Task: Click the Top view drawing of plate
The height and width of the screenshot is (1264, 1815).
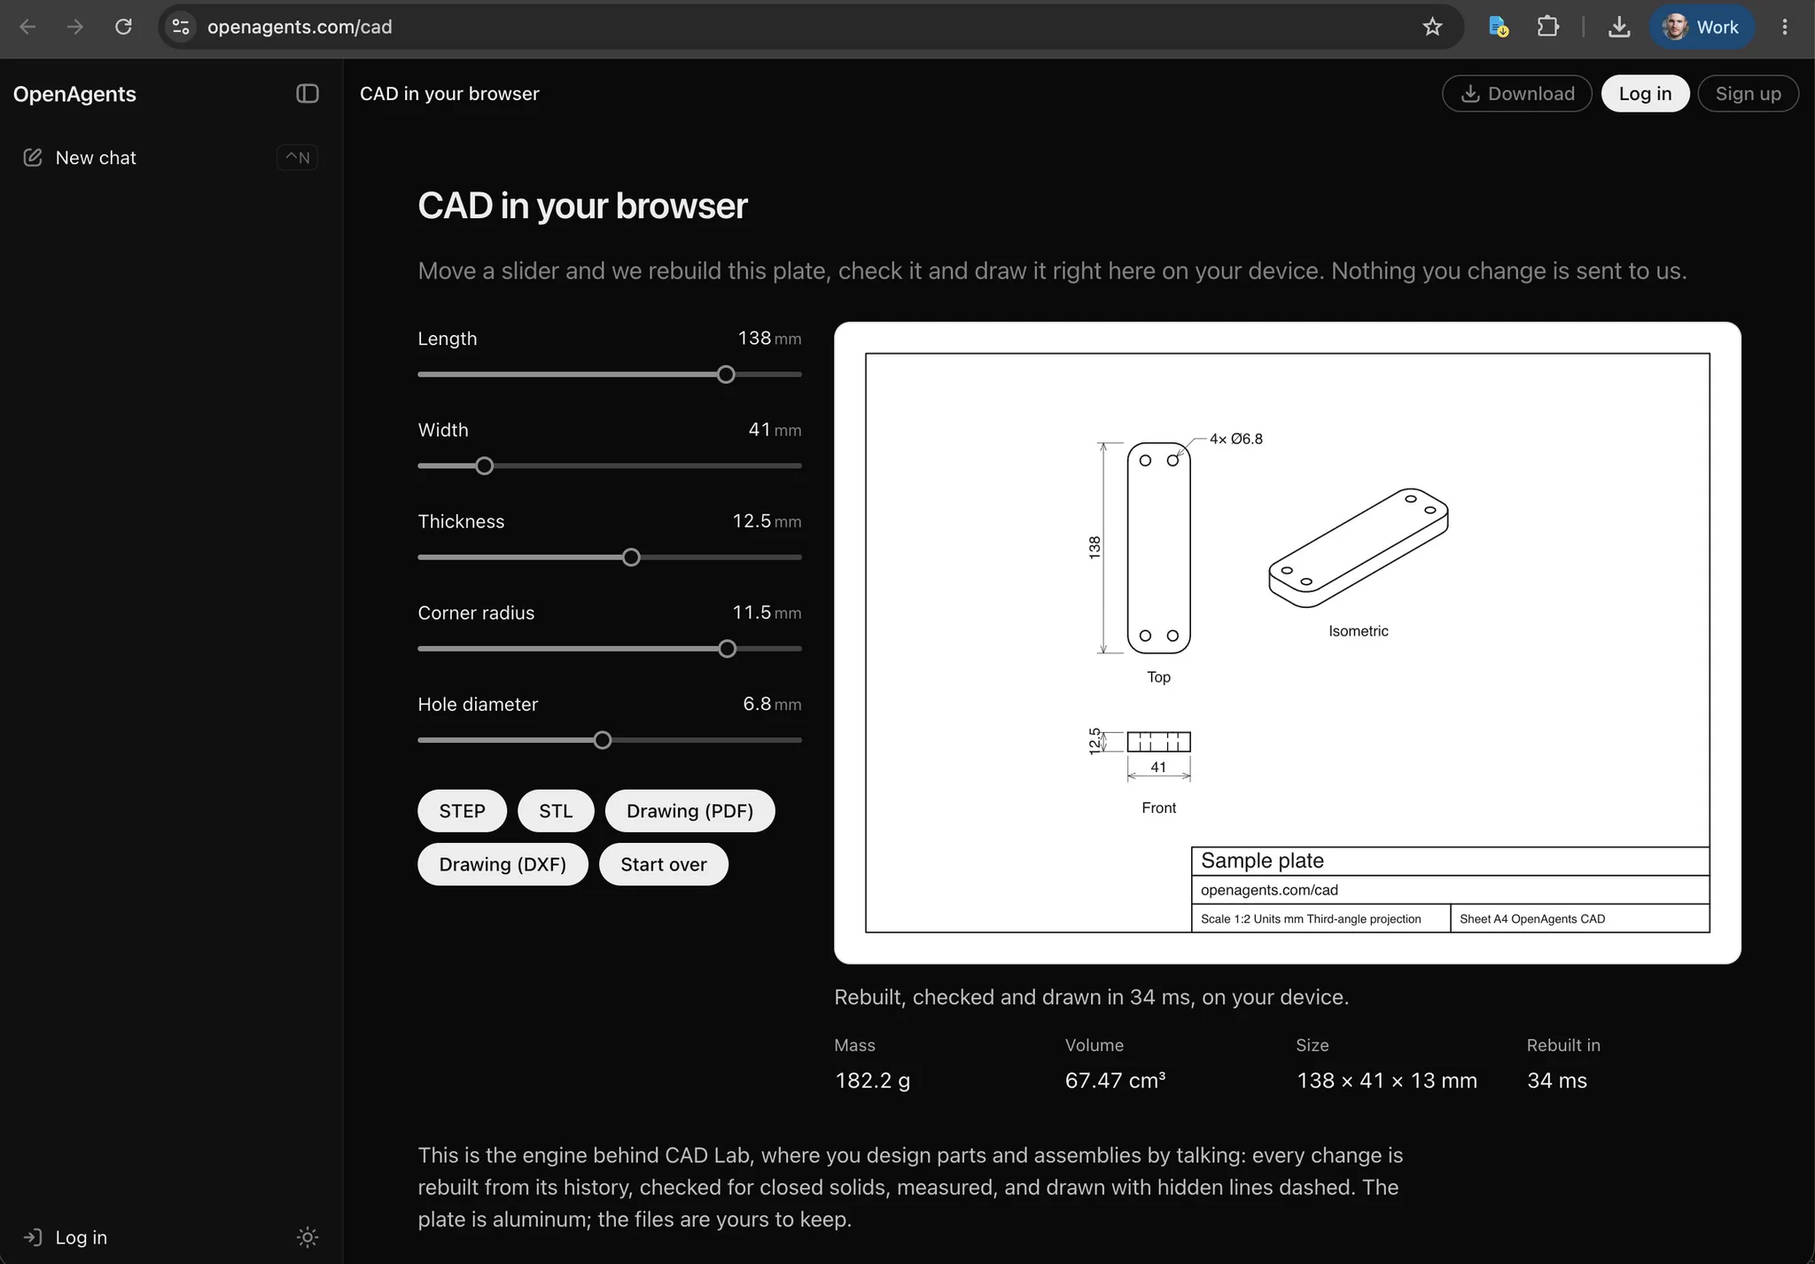Action: 1158,548
